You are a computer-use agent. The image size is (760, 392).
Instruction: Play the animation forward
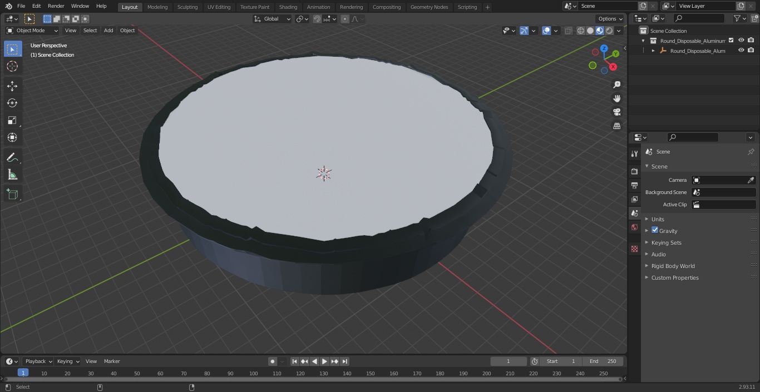point(324,361)
